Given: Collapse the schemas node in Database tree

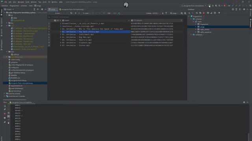Looking at the screenshot, I should (x=191, y=19).
